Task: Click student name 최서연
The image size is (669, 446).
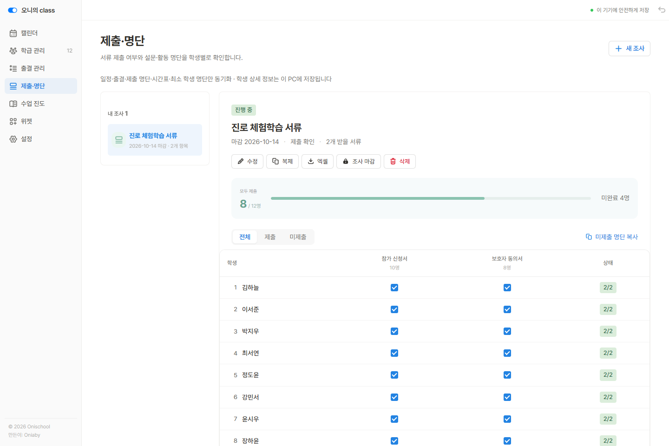Action: (x=250, y=353)
